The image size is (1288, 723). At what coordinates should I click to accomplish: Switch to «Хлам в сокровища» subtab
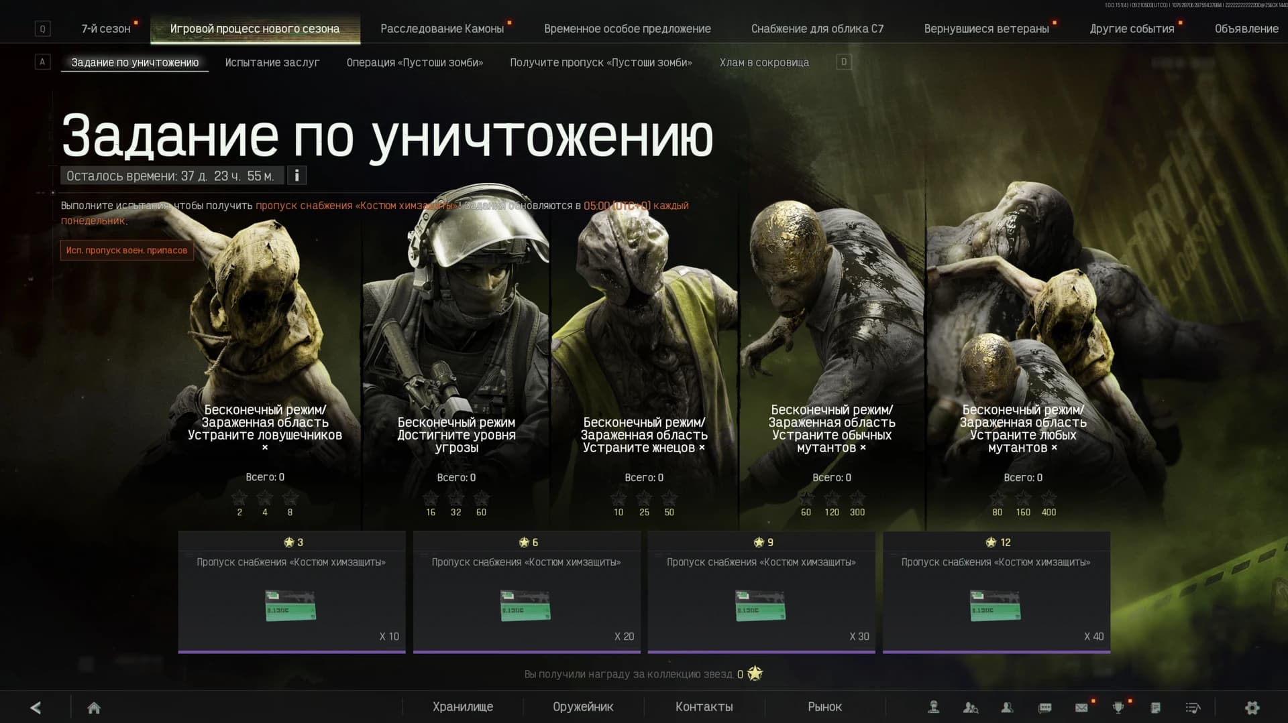(x=764, y=62)
